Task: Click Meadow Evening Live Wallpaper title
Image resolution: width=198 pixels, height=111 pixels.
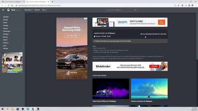Action: (142, 101)
